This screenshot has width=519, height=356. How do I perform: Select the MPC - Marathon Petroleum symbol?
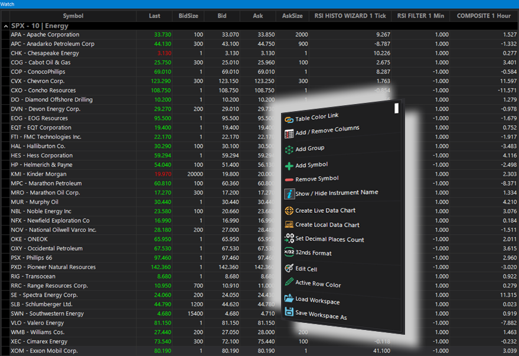pos(46,183)
